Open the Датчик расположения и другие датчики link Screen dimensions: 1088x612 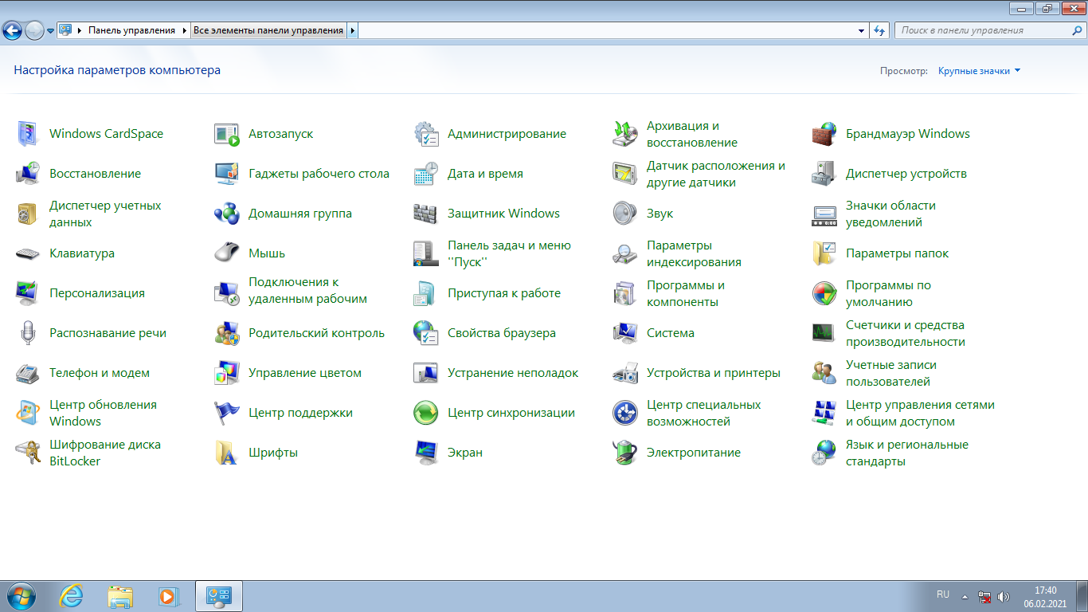click(716, 174)
